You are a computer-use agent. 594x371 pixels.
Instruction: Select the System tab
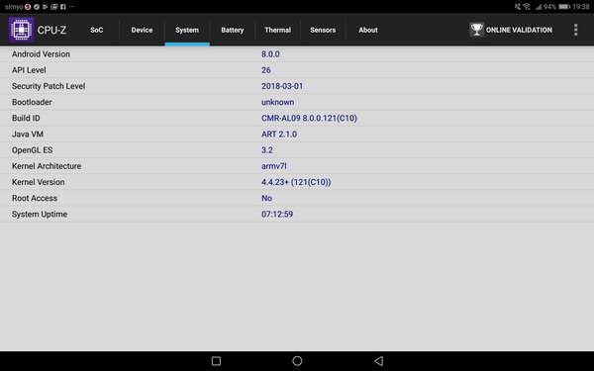pos(187,30)
